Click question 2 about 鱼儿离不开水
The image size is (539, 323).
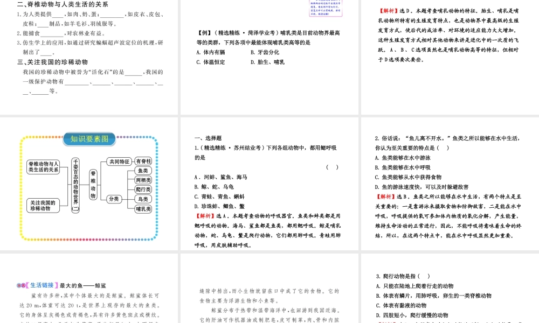(x=447, y=143)
